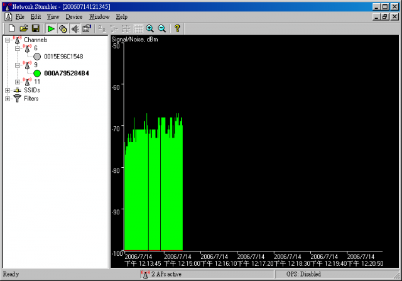
Task: Expand the channel 11 tree node
Action: coord(17,82)
